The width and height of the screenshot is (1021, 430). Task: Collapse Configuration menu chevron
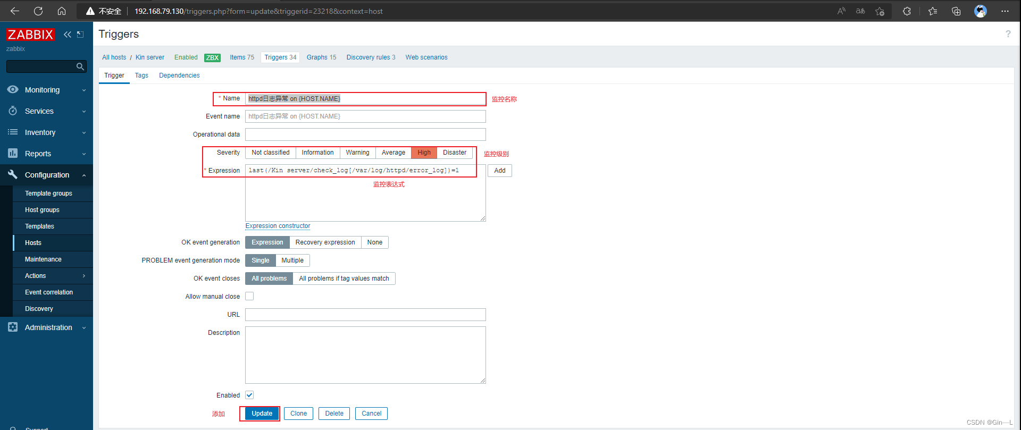[x=84, y=175]
